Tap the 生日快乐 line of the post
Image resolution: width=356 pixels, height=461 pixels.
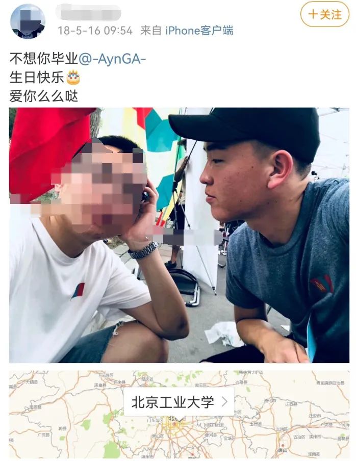tap(37, 78)
